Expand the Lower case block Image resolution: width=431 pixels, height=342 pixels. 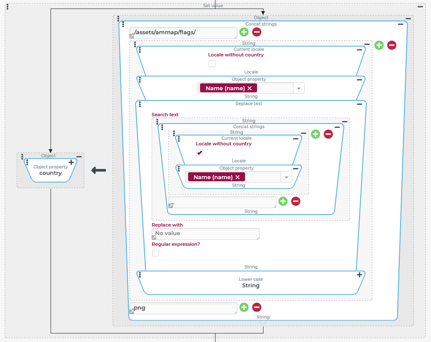pyautogui.click(x=359, y=275)
